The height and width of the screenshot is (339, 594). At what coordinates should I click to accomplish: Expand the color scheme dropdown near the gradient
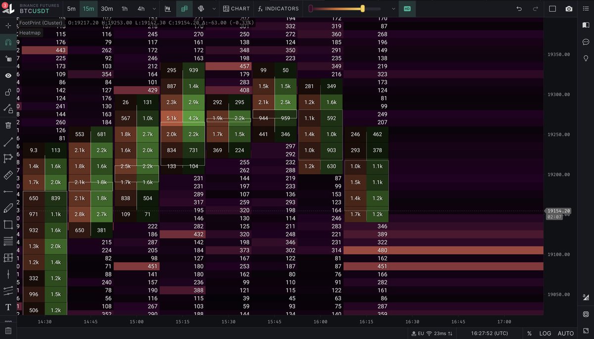393,8
